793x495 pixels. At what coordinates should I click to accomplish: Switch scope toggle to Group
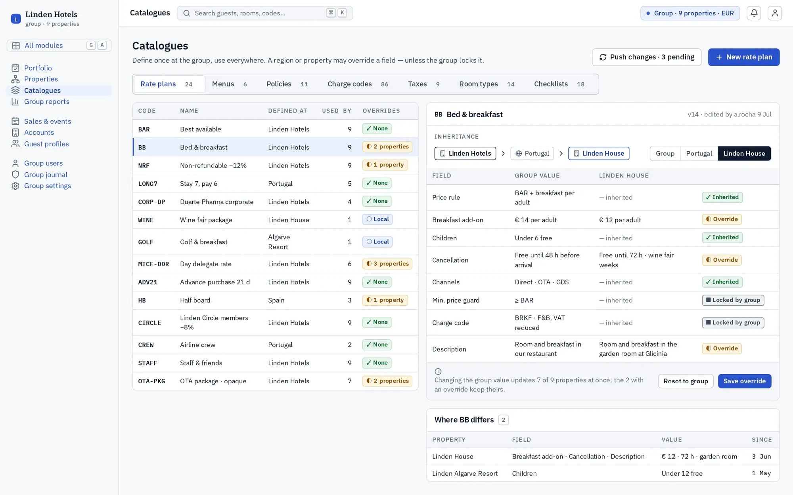tap(665, 153)
